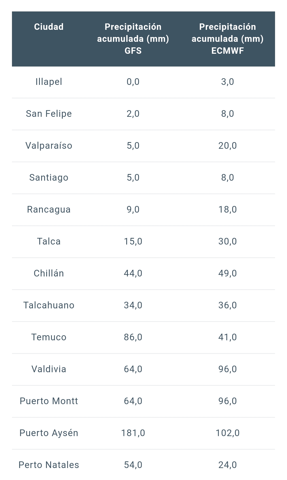Click the Santiago city name

pyautogui.click(x=49, y=177)
